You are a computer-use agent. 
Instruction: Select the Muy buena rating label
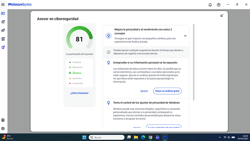coord(77,67)
